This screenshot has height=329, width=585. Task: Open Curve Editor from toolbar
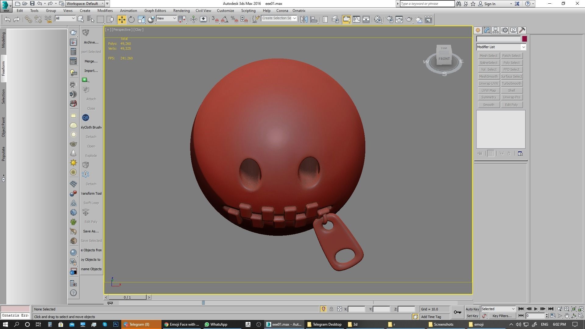click(x=356, y=19)
